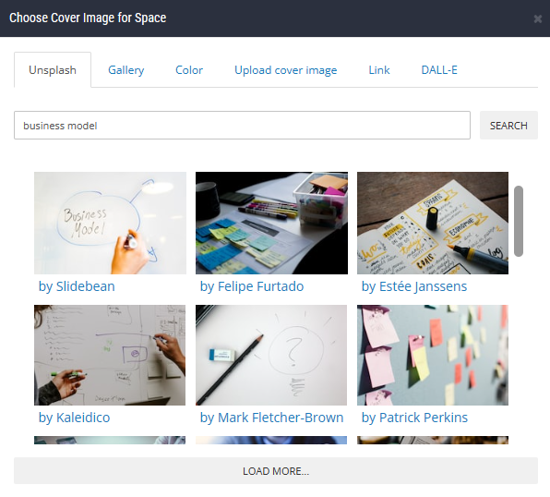550x497 pixels.
Task: Choose the Business Model whiteboard photo
Action: (110, 223)
